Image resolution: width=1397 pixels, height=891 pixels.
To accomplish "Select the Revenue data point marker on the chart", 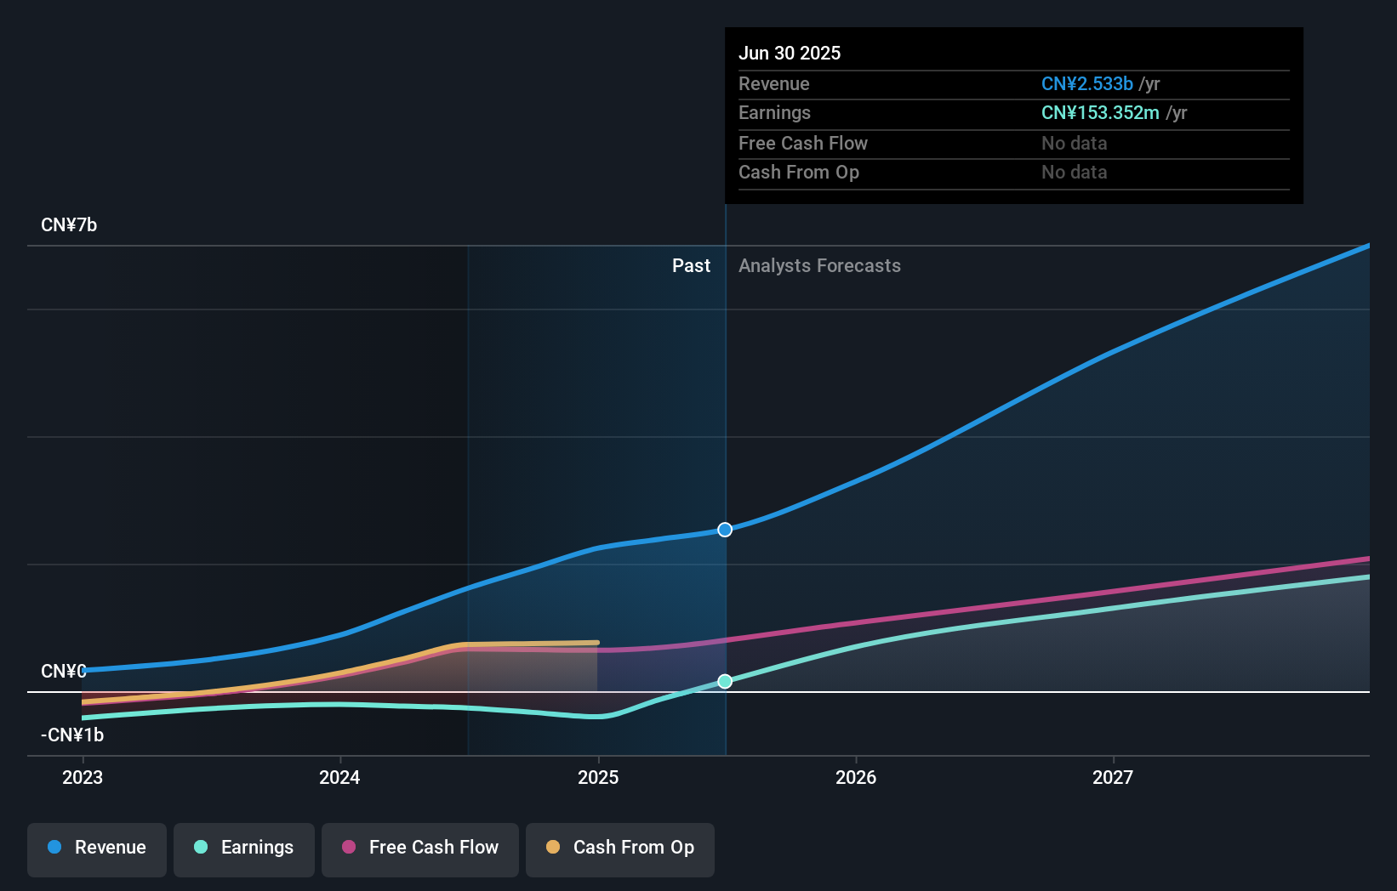I will point(725,530).
